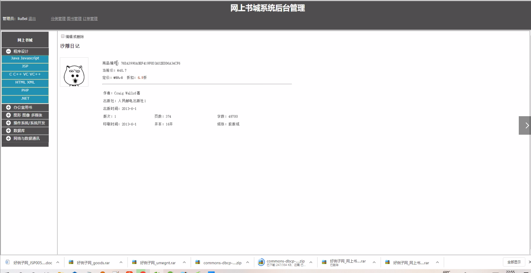The image size is (531, 273).
Task: Expand the 图形 图像 多媒体 plus icon
Action: point(9,115)
